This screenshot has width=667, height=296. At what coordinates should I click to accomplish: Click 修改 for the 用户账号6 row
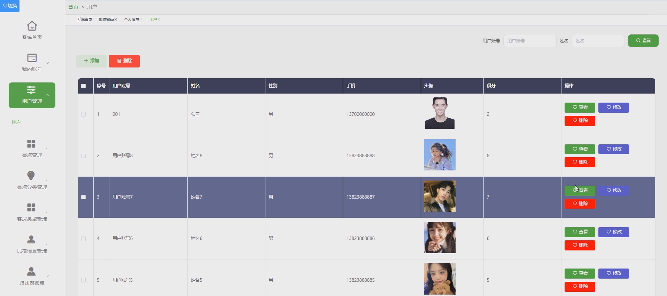(613, 232)
